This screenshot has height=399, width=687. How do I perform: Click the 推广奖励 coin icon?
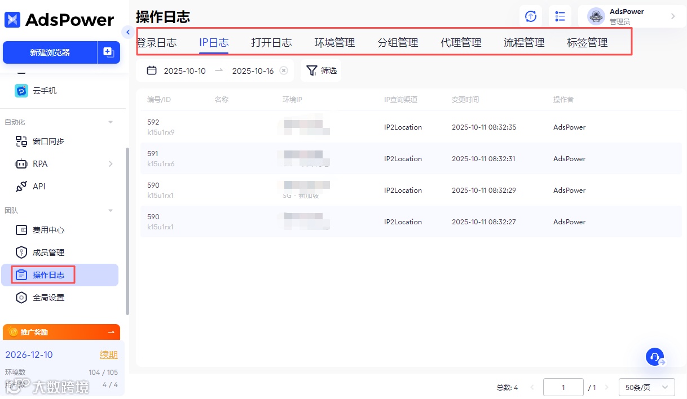13,332
